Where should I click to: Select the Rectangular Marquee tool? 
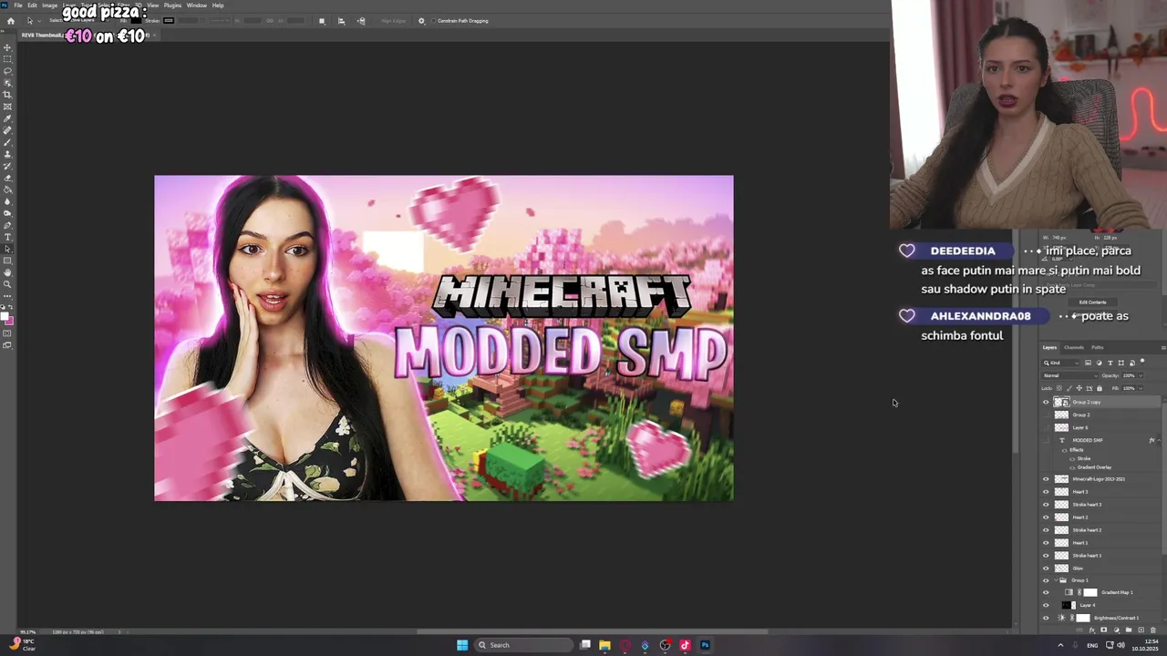coord(7,58)
